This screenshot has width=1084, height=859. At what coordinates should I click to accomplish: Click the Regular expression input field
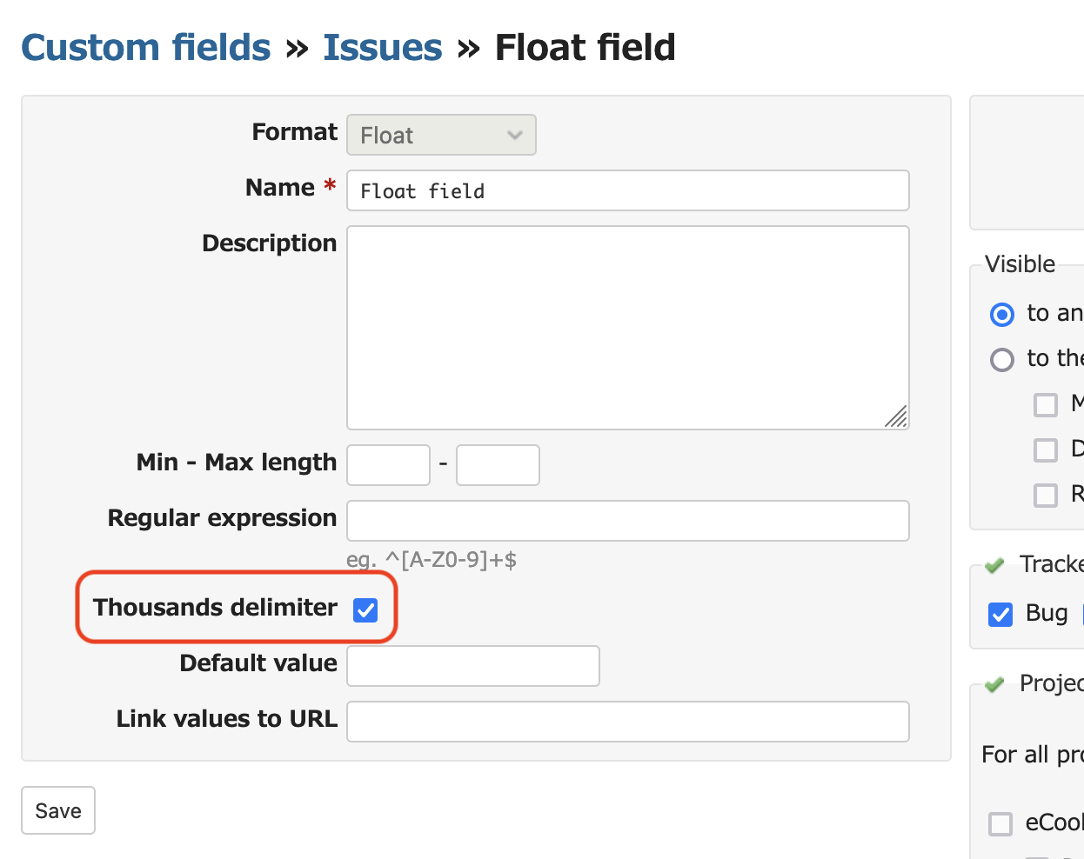pyautogui.click(x=628, y=521)
